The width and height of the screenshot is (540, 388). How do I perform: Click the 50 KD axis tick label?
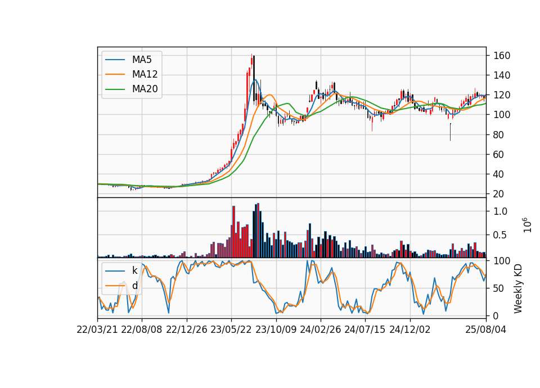coord(499,288)
